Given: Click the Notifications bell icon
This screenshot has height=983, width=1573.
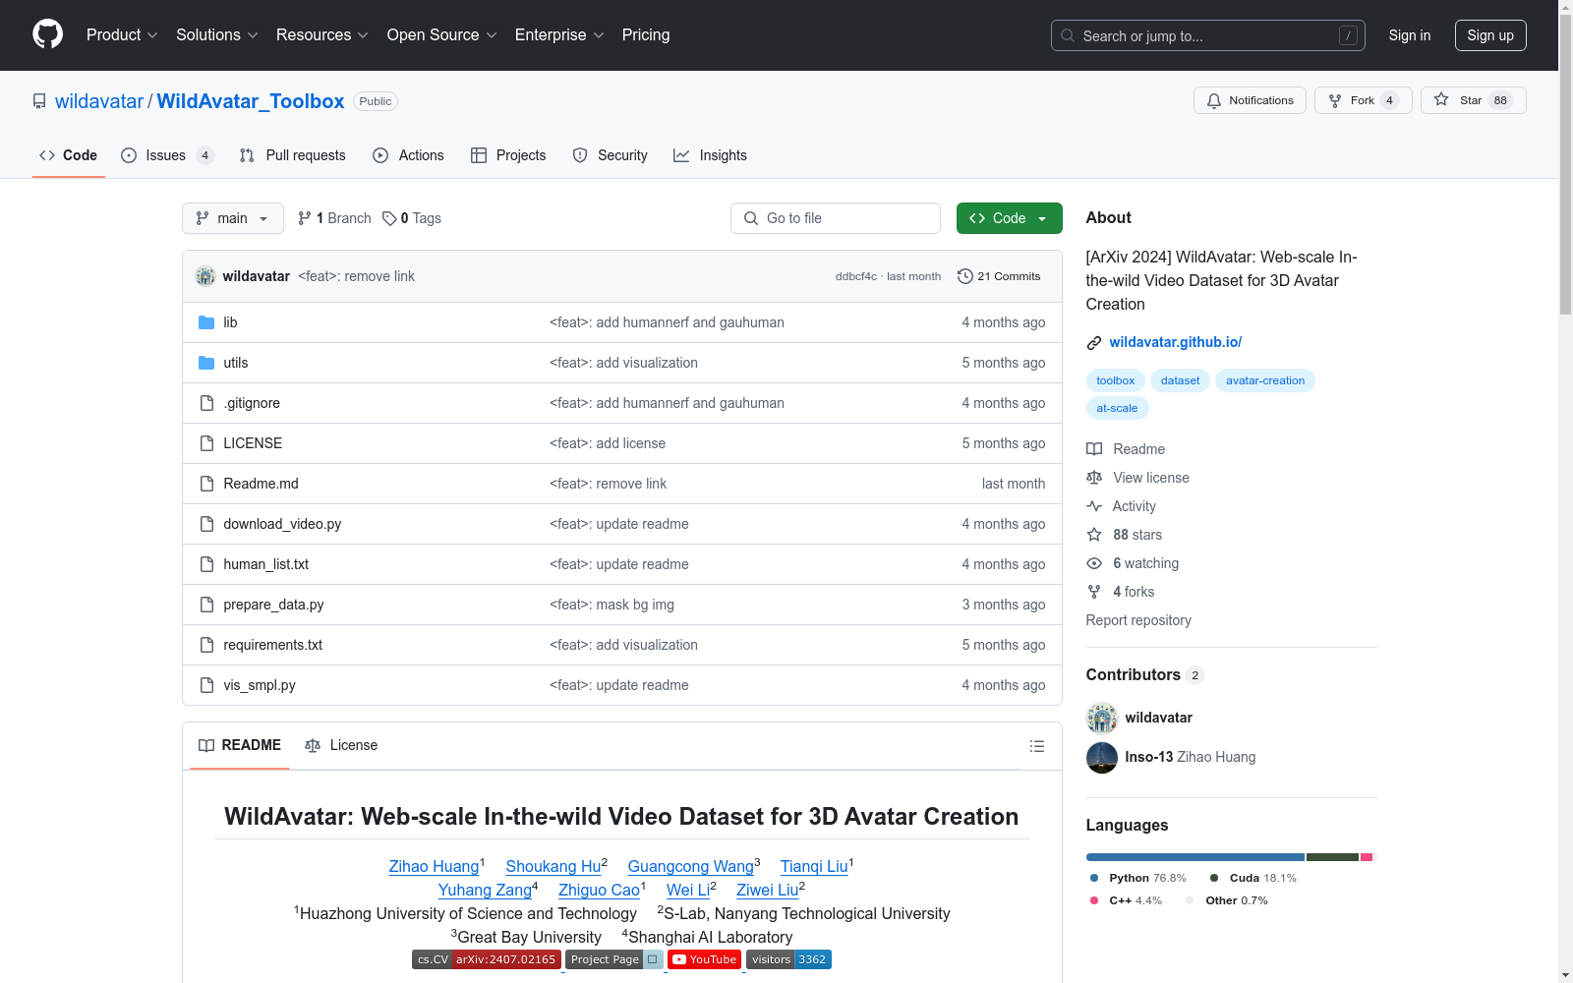Looking at the screenshot, I should (1214, 100).
